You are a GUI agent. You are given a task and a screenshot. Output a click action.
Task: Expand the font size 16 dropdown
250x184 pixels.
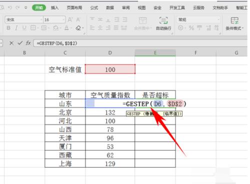(63, 20)
